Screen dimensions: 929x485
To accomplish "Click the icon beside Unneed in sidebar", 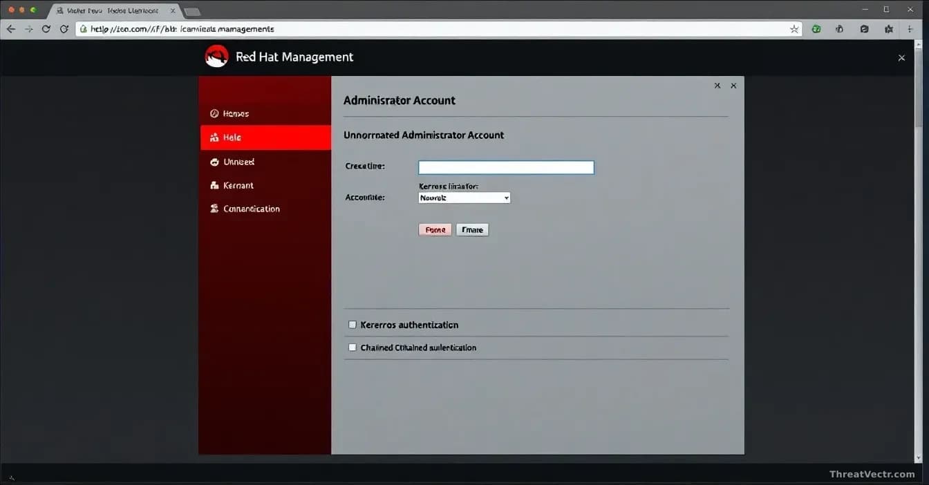I will coord(214,162).
